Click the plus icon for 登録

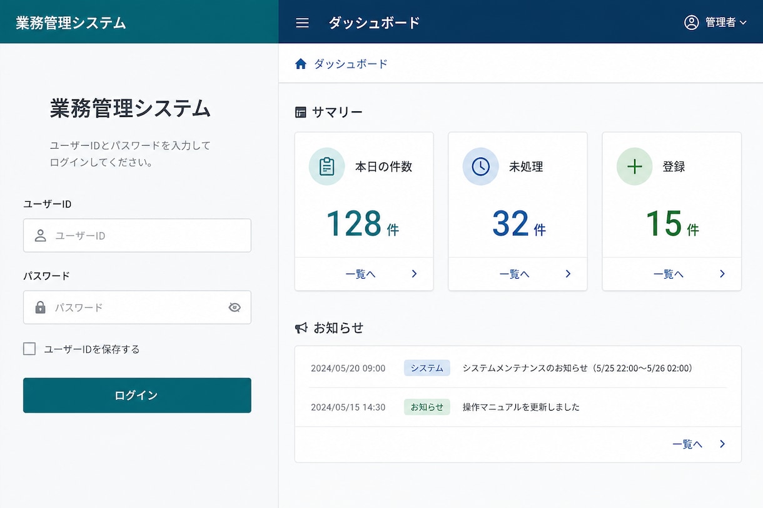(x=635, y=167)
